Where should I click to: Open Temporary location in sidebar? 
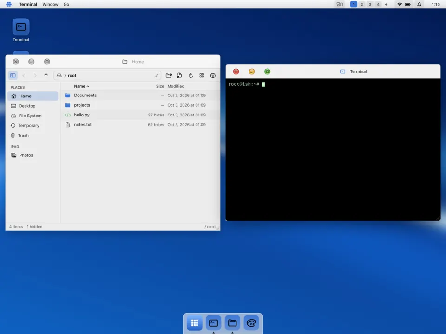[33, 126]
